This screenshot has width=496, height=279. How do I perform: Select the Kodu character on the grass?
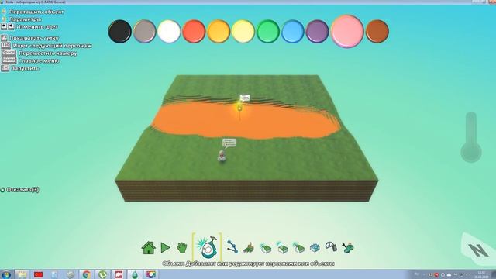pos(222,156)
